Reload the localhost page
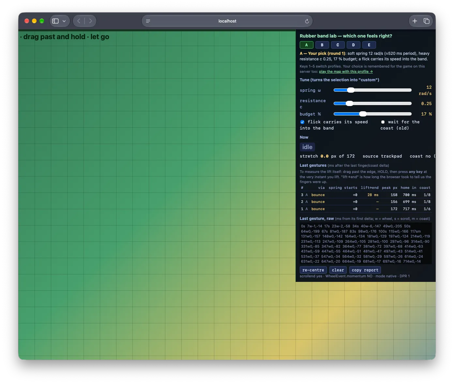454x384 pixels. [x=307, y=21]
